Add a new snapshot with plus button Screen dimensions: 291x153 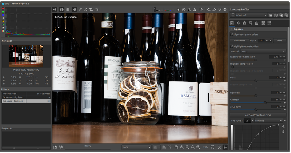click(x=14, y=148)
